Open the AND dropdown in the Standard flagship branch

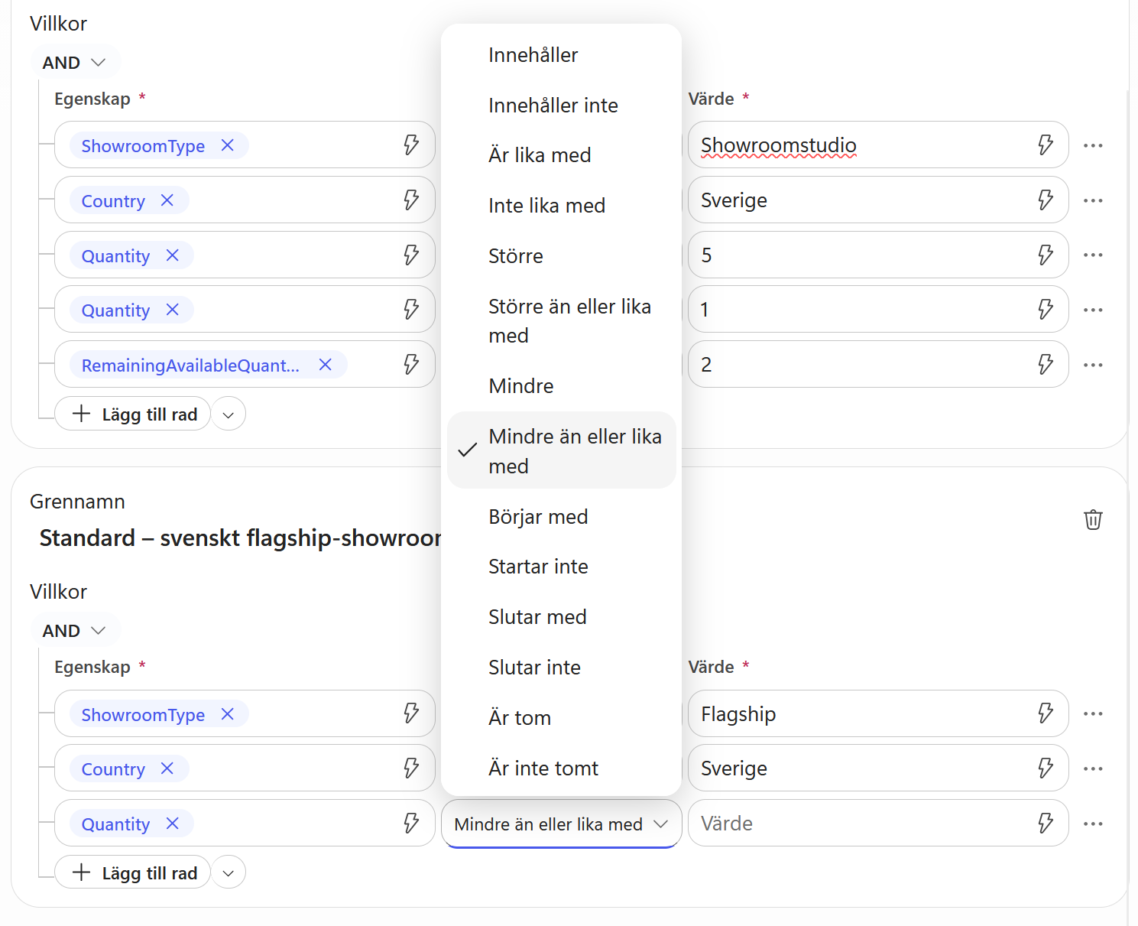pos(75,631)
